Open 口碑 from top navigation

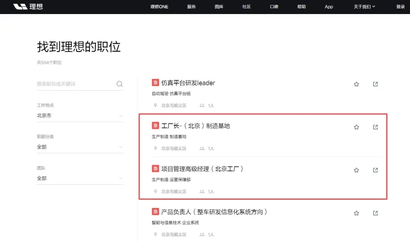click(x=274, y=7)
